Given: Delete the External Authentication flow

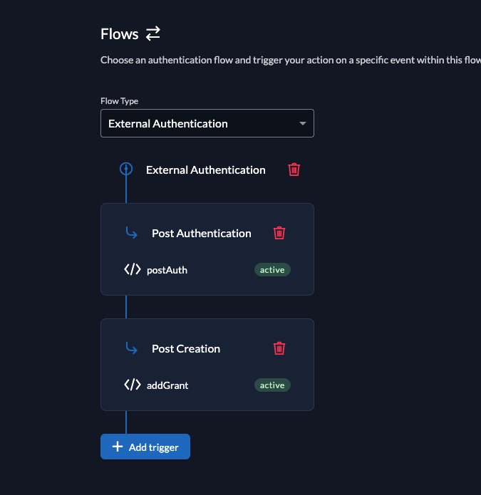Looking at the screenshot, I should coord(294,170).
